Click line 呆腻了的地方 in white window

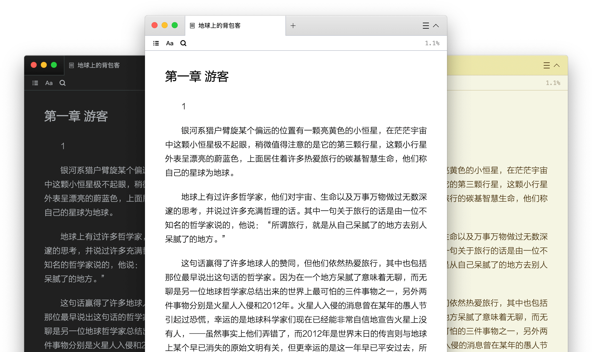[x=195, y=239]
